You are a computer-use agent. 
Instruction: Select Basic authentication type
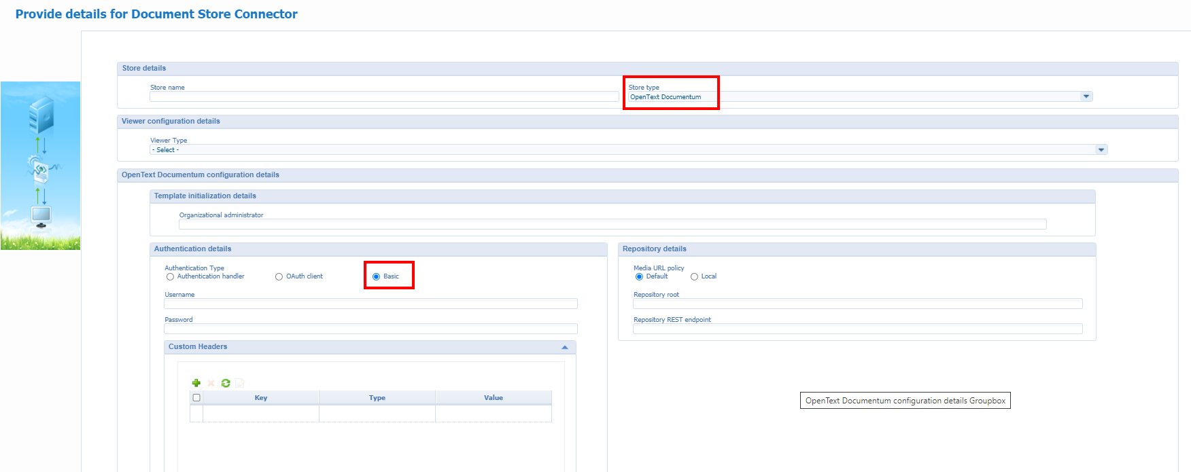point(376,277)
